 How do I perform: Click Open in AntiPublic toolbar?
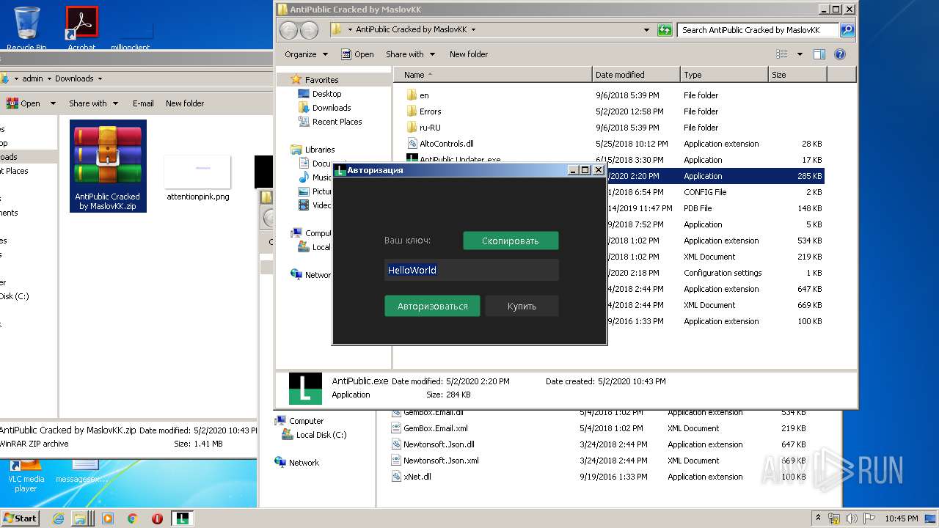click(x=357, y=54)
